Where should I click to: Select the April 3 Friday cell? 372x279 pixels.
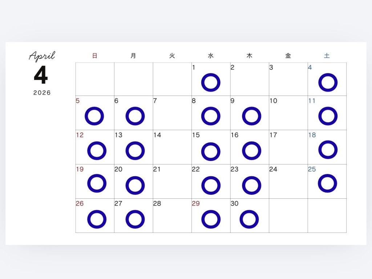(x=288, y=79)
